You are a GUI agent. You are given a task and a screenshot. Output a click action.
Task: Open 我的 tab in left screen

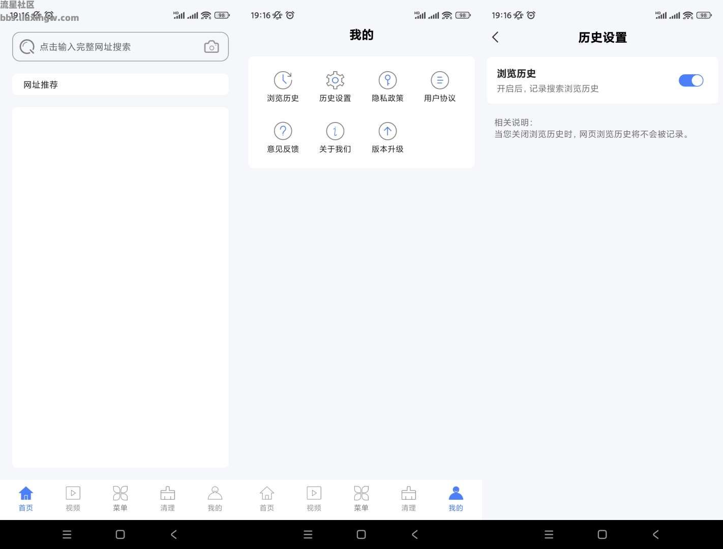(x=215, y=499)
